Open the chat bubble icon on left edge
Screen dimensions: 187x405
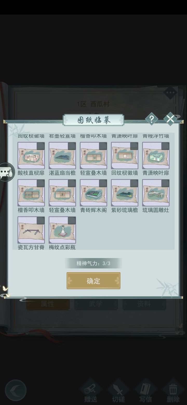6,172
